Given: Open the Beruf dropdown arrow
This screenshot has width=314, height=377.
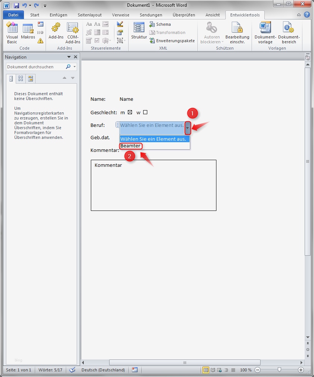Looking at the screenshot, I should [x=188, y=128].
